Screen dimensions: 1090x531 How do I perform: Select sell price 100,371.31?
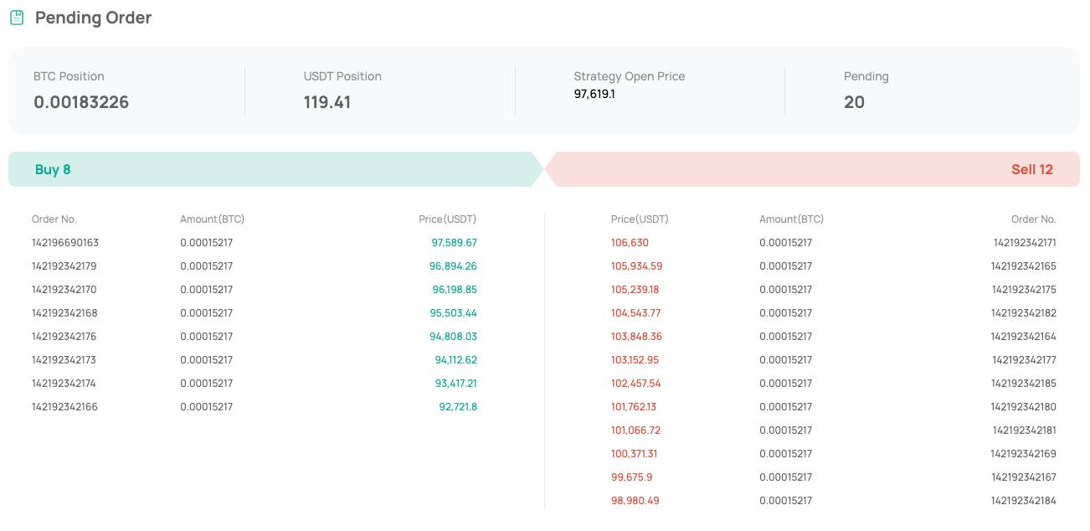[635, 454]
